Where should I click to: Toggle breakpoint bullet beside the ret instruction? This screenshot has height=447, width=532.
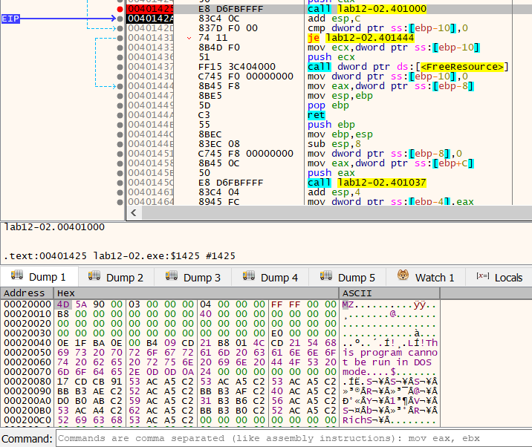pos(121,114)
